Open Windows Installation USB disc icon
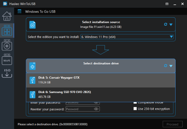This screenshot has width=187, height=129. pos(7,45)
